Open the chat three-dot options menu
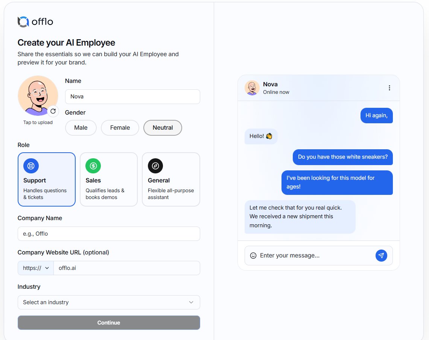 point(389,88)
